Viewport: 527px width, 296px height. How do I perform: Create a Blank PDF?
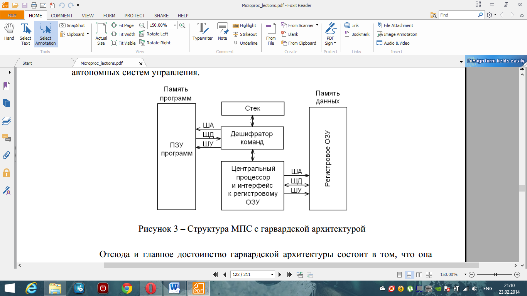[289, 34]
